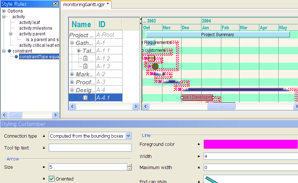
Task: Close the Style Rules panel
Action: coord(55,4)
